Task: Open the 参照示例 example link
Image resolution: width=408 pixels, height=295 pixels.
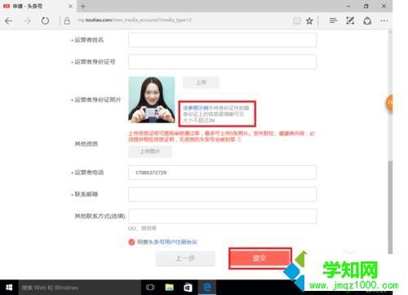Action: 198,108
